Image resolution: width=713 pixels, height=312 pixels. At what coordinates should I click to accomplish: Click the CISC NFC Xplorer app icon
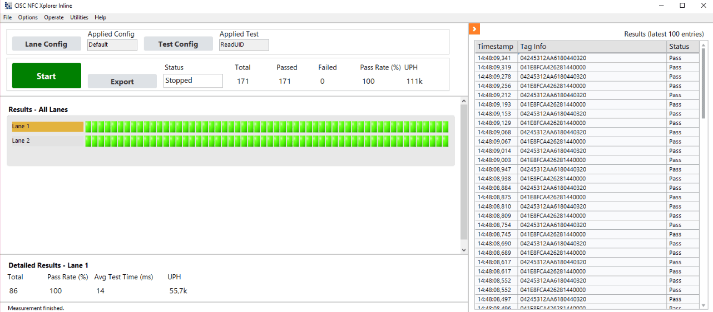8,6
